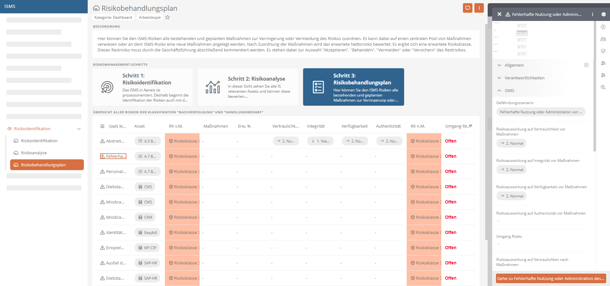Click the Arbeitskopie tag

150,17
